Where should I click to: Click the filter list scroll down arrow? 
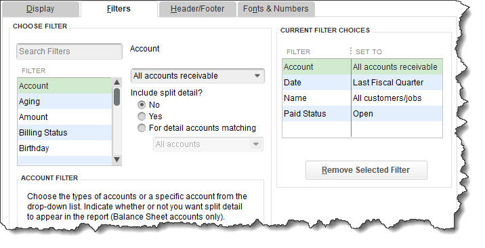pos(117,159)
